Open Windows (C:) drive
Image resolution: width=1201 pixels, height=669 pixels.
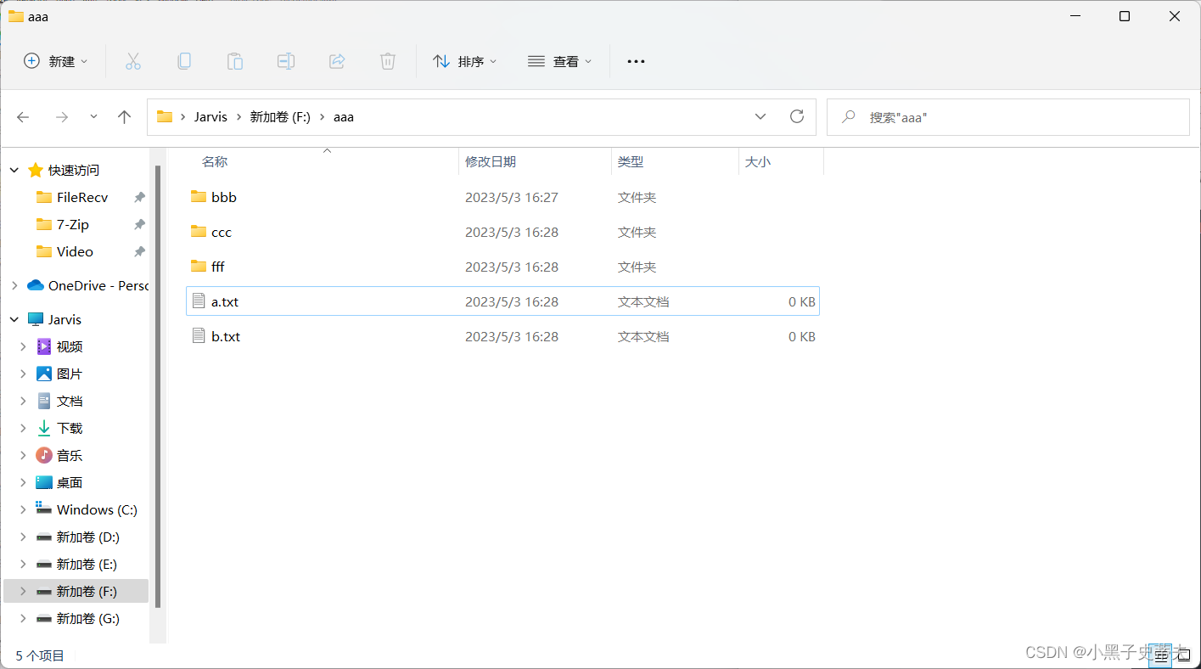[97, 509]
